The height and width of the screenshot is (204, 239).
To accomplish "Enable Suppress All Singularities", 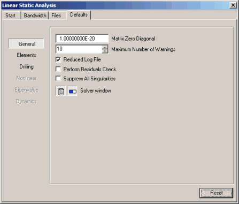I will (x=58, y=79).
